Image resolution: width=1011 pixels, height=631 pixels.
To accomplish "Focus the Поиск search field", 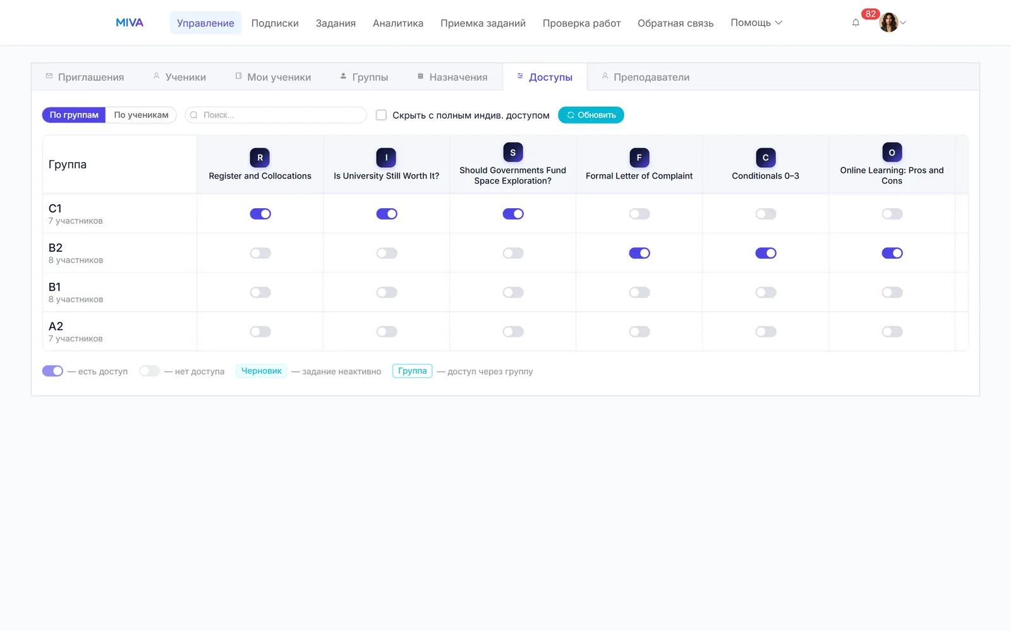I will tap(275, 115).
